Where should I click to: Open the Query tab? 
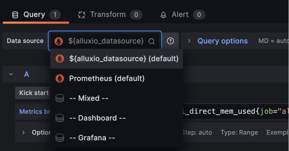(36, 15)
